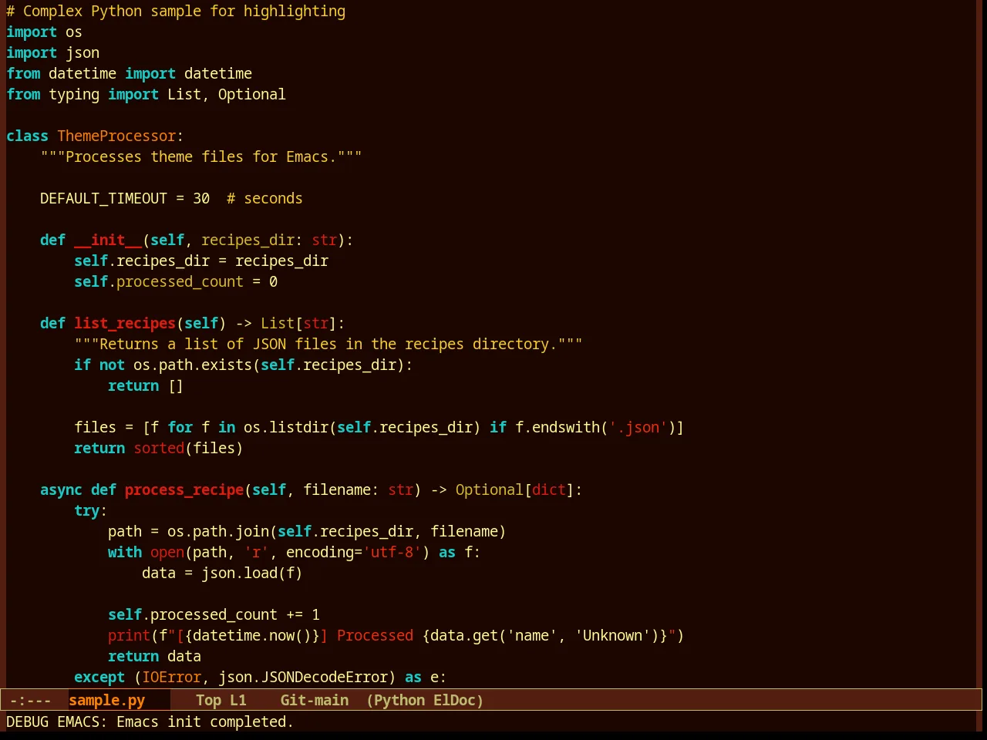Screen dimensions: 987x740
Task: Click the DEFAULT_TIMEOUT constant
Action: point(103,198)
